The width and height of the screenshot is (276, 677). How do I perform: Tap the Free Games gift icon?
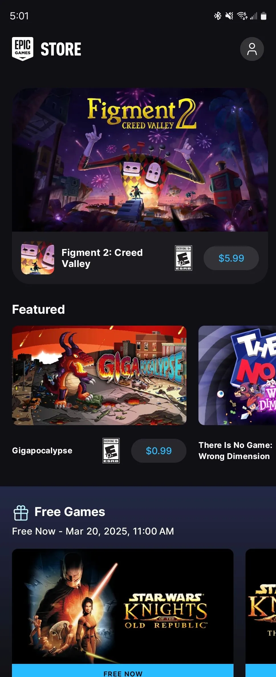coord(20,512)
